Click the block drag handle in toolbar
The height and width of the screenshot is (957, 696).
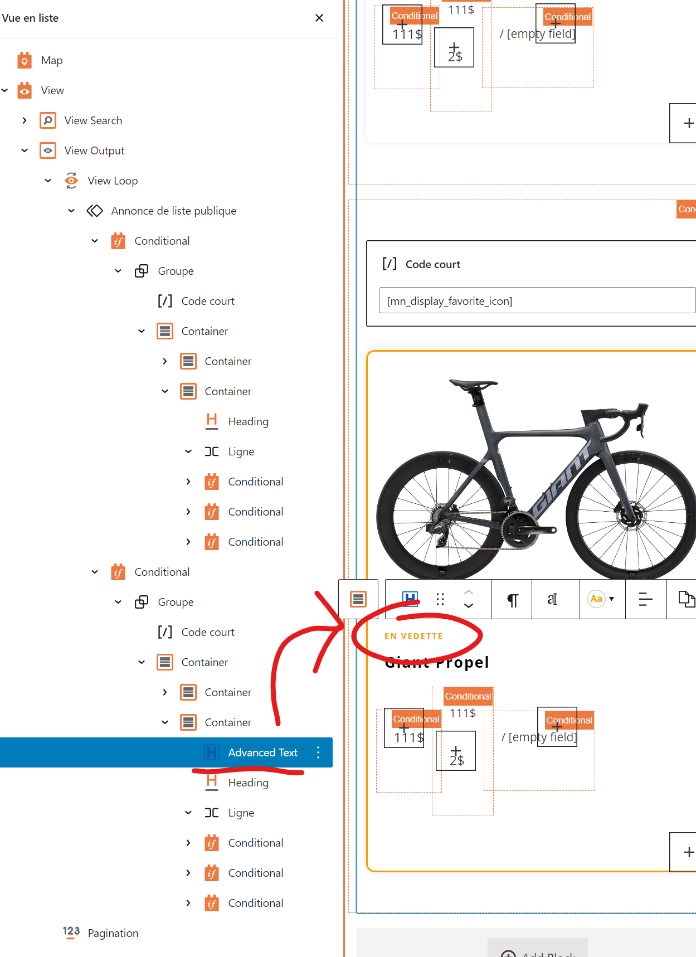[440, 599]
